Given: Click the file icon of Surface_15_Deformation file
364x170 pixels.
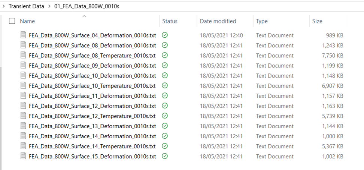Looking at the screenshot, I should tap(24, 156).
